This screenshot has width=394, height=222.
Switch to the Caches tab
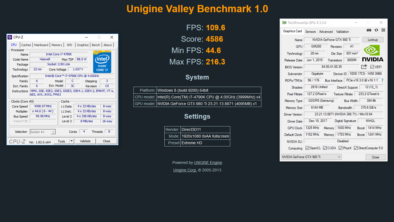pyautogui.click(x=26, y=45)
